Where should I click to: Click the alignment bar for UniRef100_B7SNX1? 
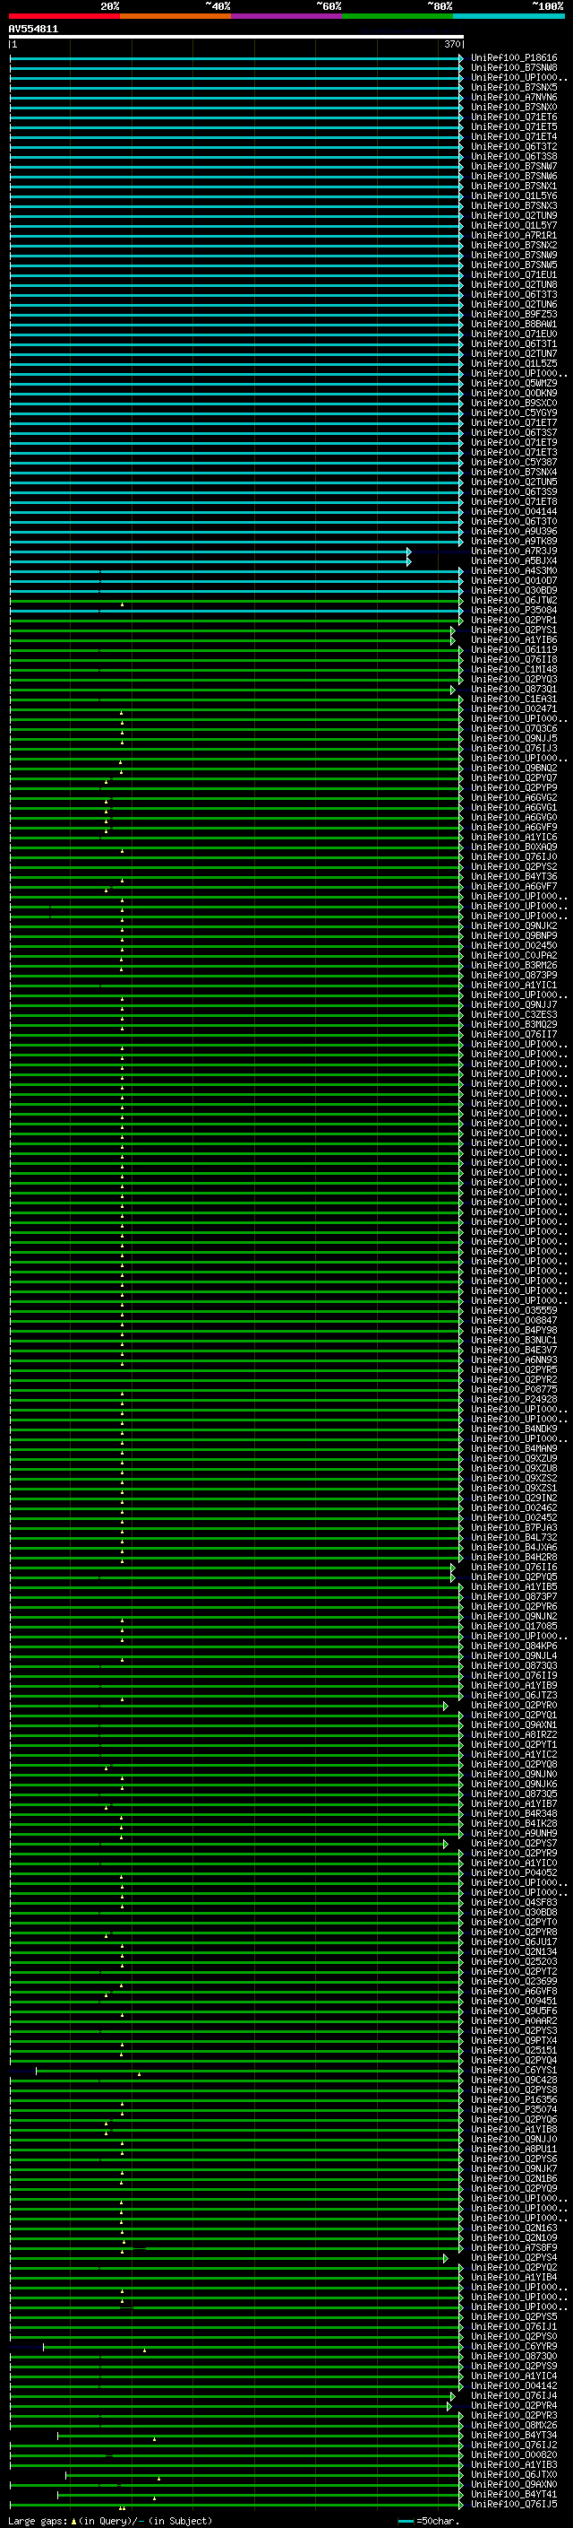[235, 187]
